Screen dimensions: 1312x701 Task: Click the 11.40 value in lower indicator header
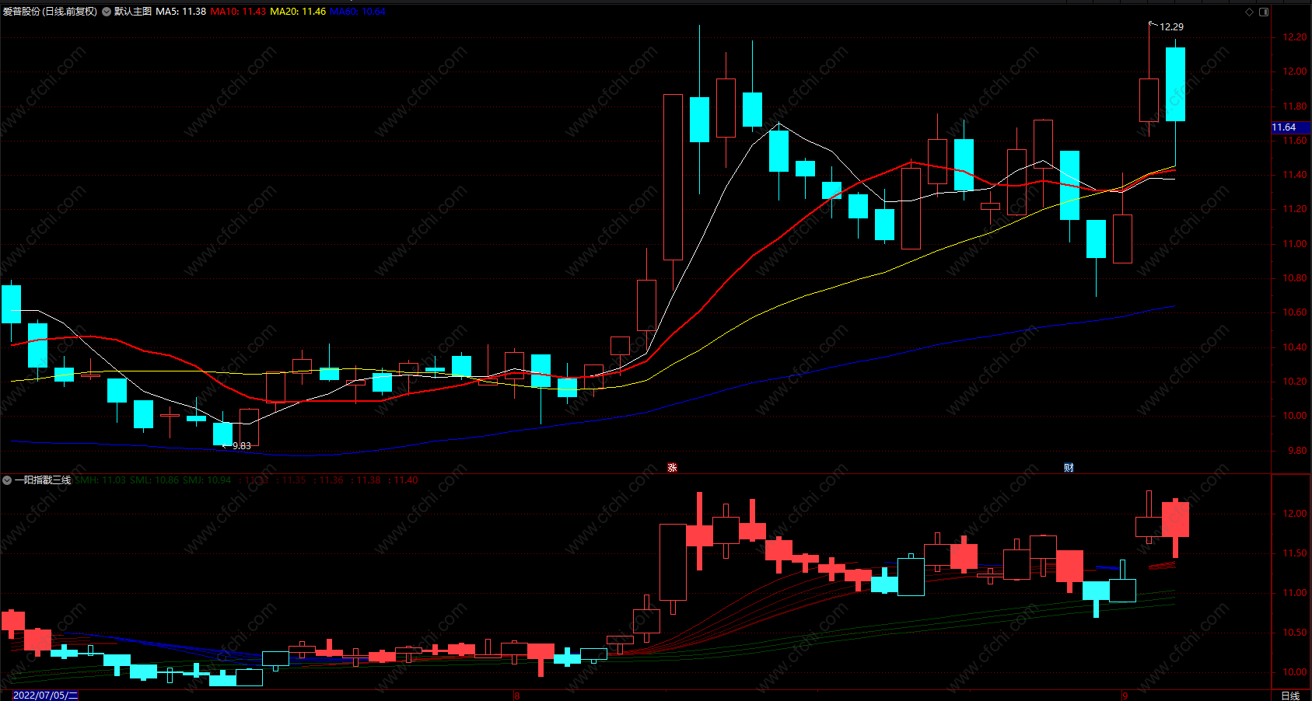[406, 480]
